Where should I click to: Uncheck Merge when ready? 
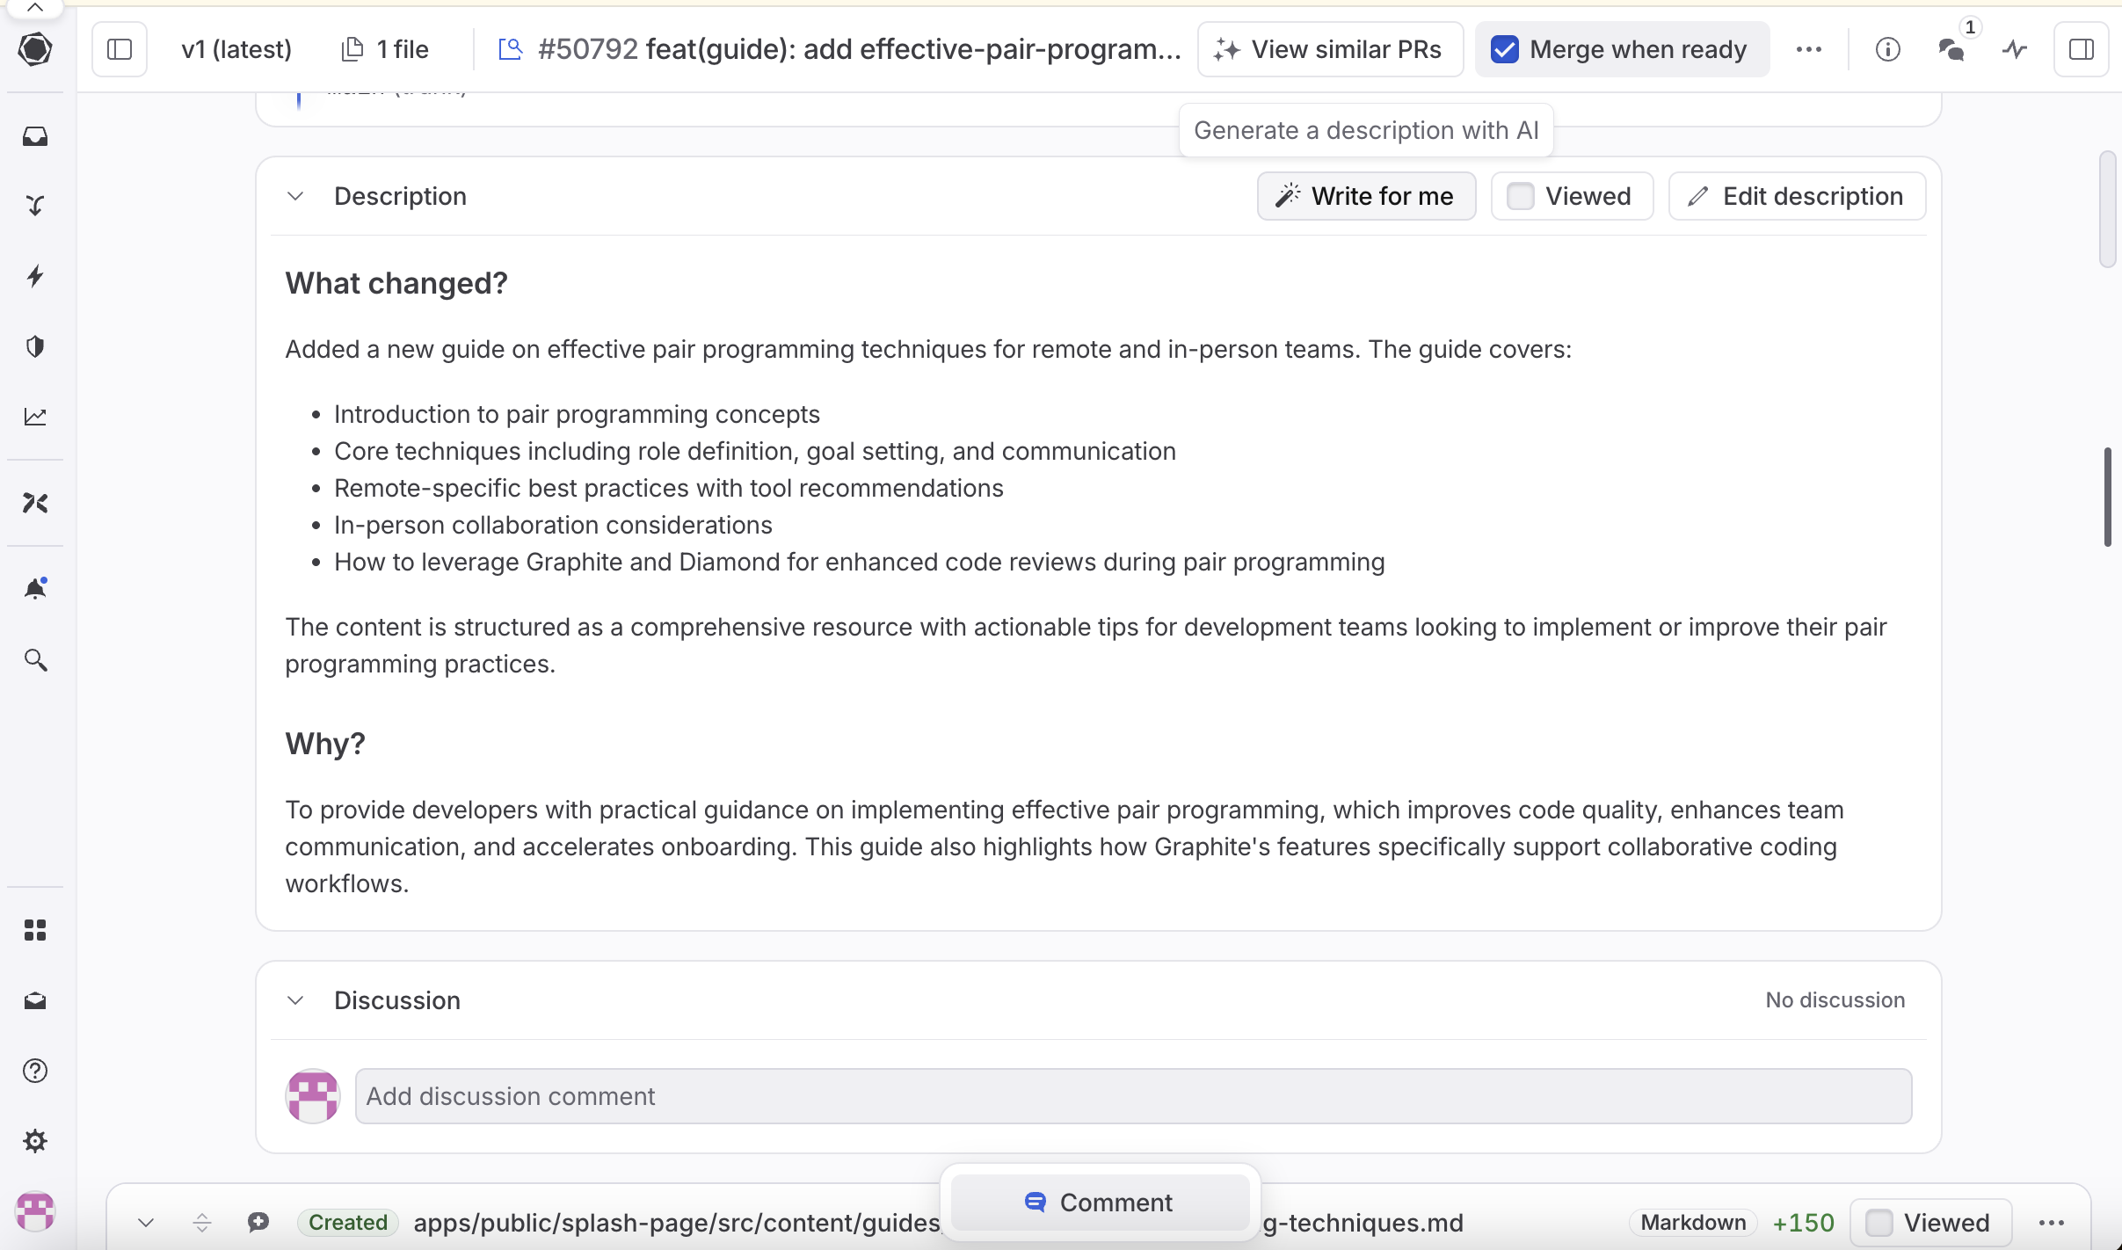(1505, 50)
